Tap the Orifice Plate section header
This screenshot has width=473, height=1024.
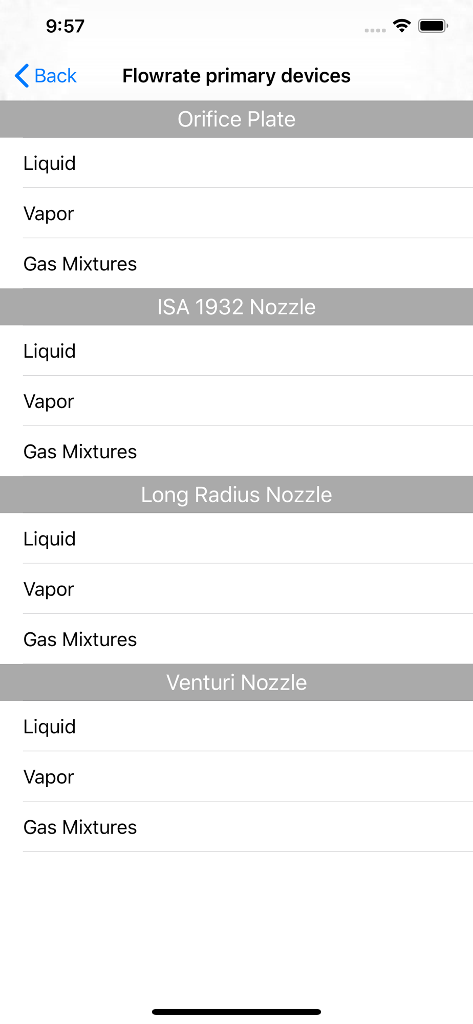click(236, 119)
